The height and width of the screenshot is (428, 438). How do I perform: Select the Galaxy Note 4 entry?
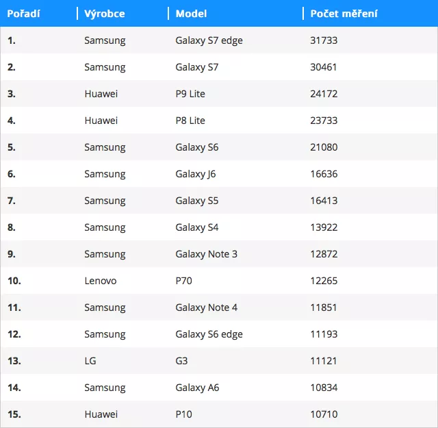tap(207, 307)
